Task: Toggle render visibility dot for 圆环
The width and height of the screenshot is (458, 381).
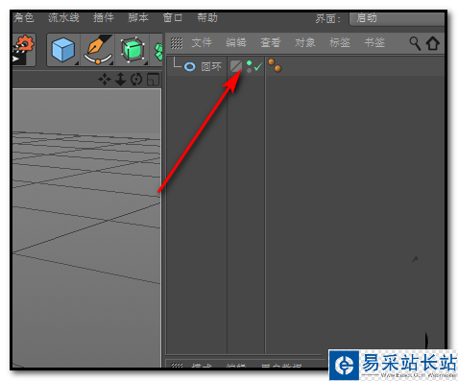Action: coord(249,70)
